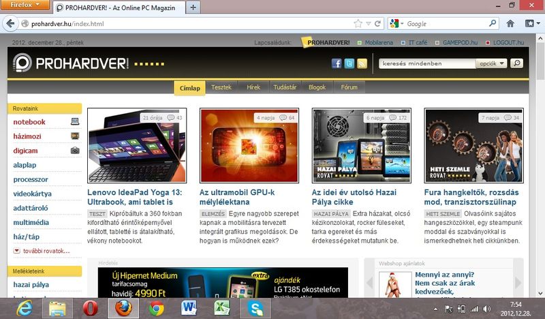Click the search magnifier in Google box
545x319 pixels.
coord(492,23)
